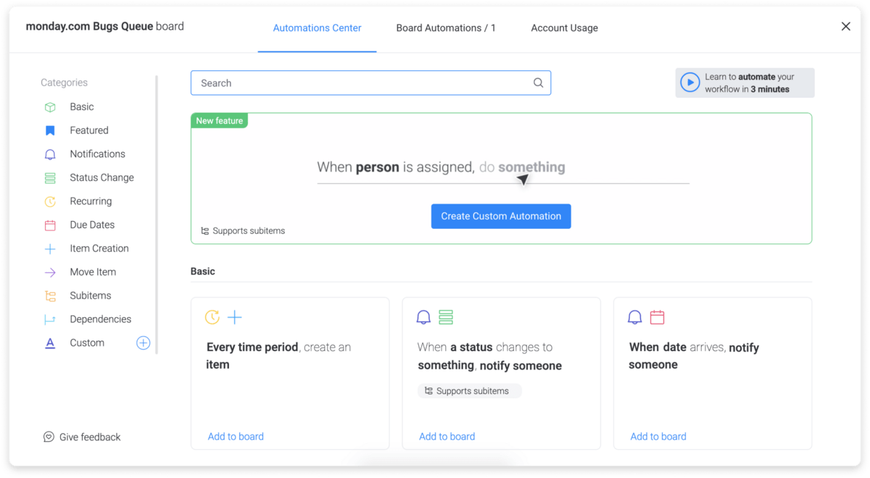Click the magnifier icon in search box
This screenshot has width=870, height=478.
538,83
